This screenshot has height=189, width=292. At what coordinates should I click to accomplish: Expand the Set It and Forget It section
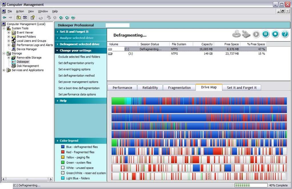pos(80,32)
